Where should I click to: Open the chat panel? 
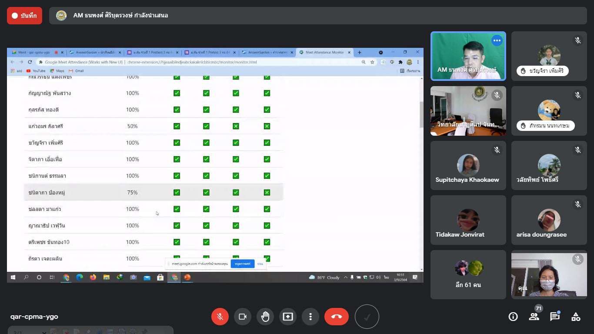coord(555,317)
